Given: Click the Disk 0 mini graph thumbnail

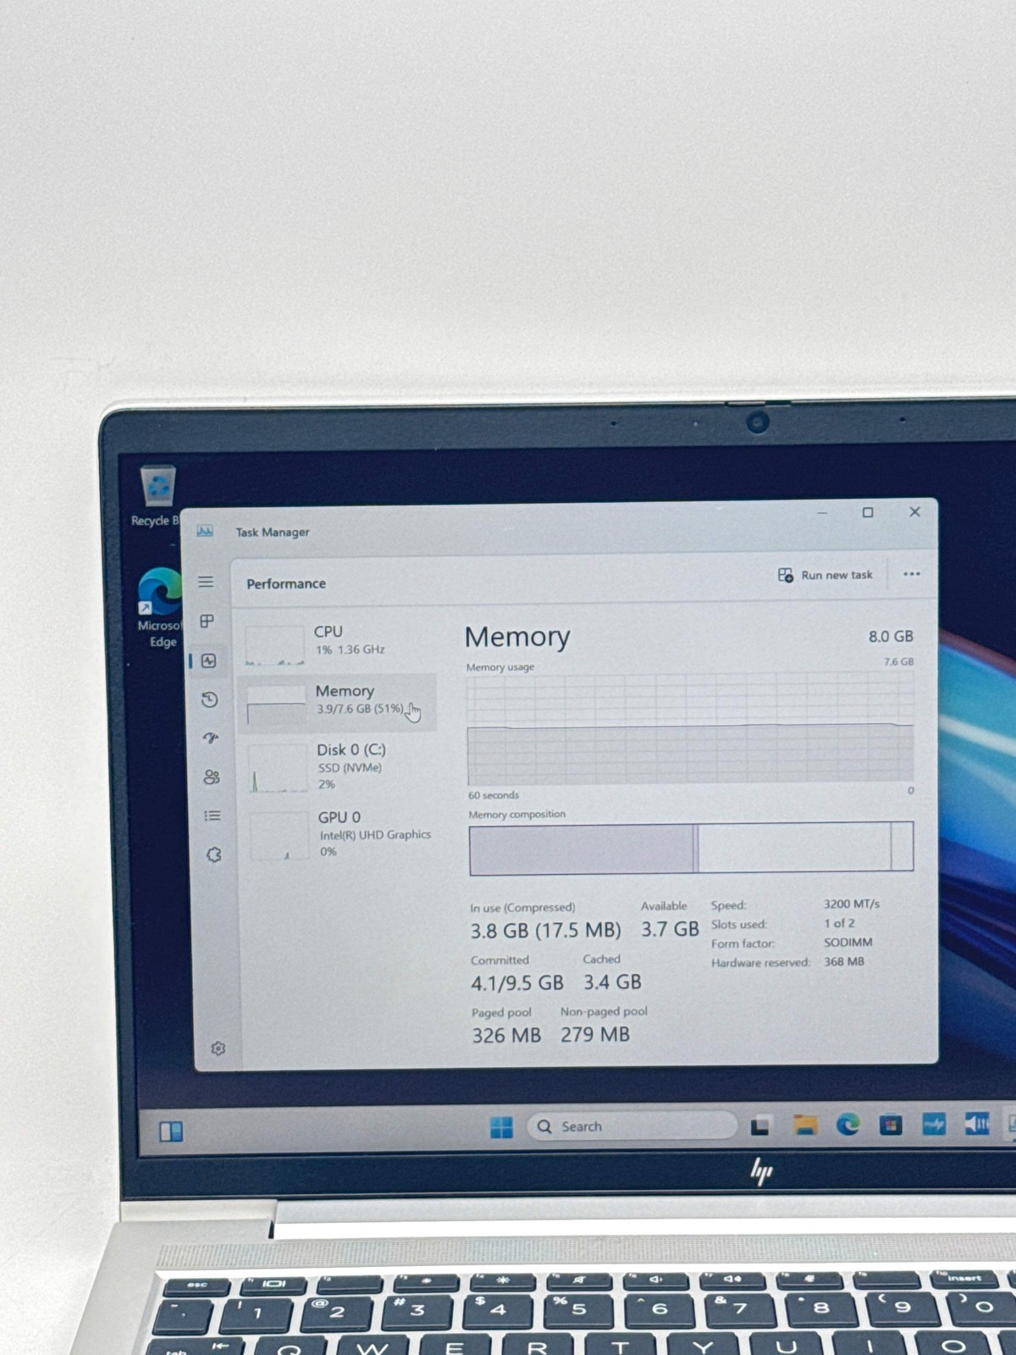Looking at the screenshot, I should pos(278,768).
